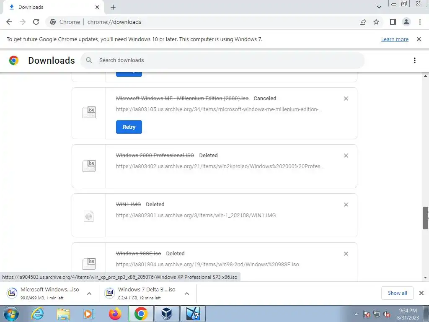Close the bottom downloads shelf
The width and height of the screenshot is (429, 322).
click(x=421, y=293)
